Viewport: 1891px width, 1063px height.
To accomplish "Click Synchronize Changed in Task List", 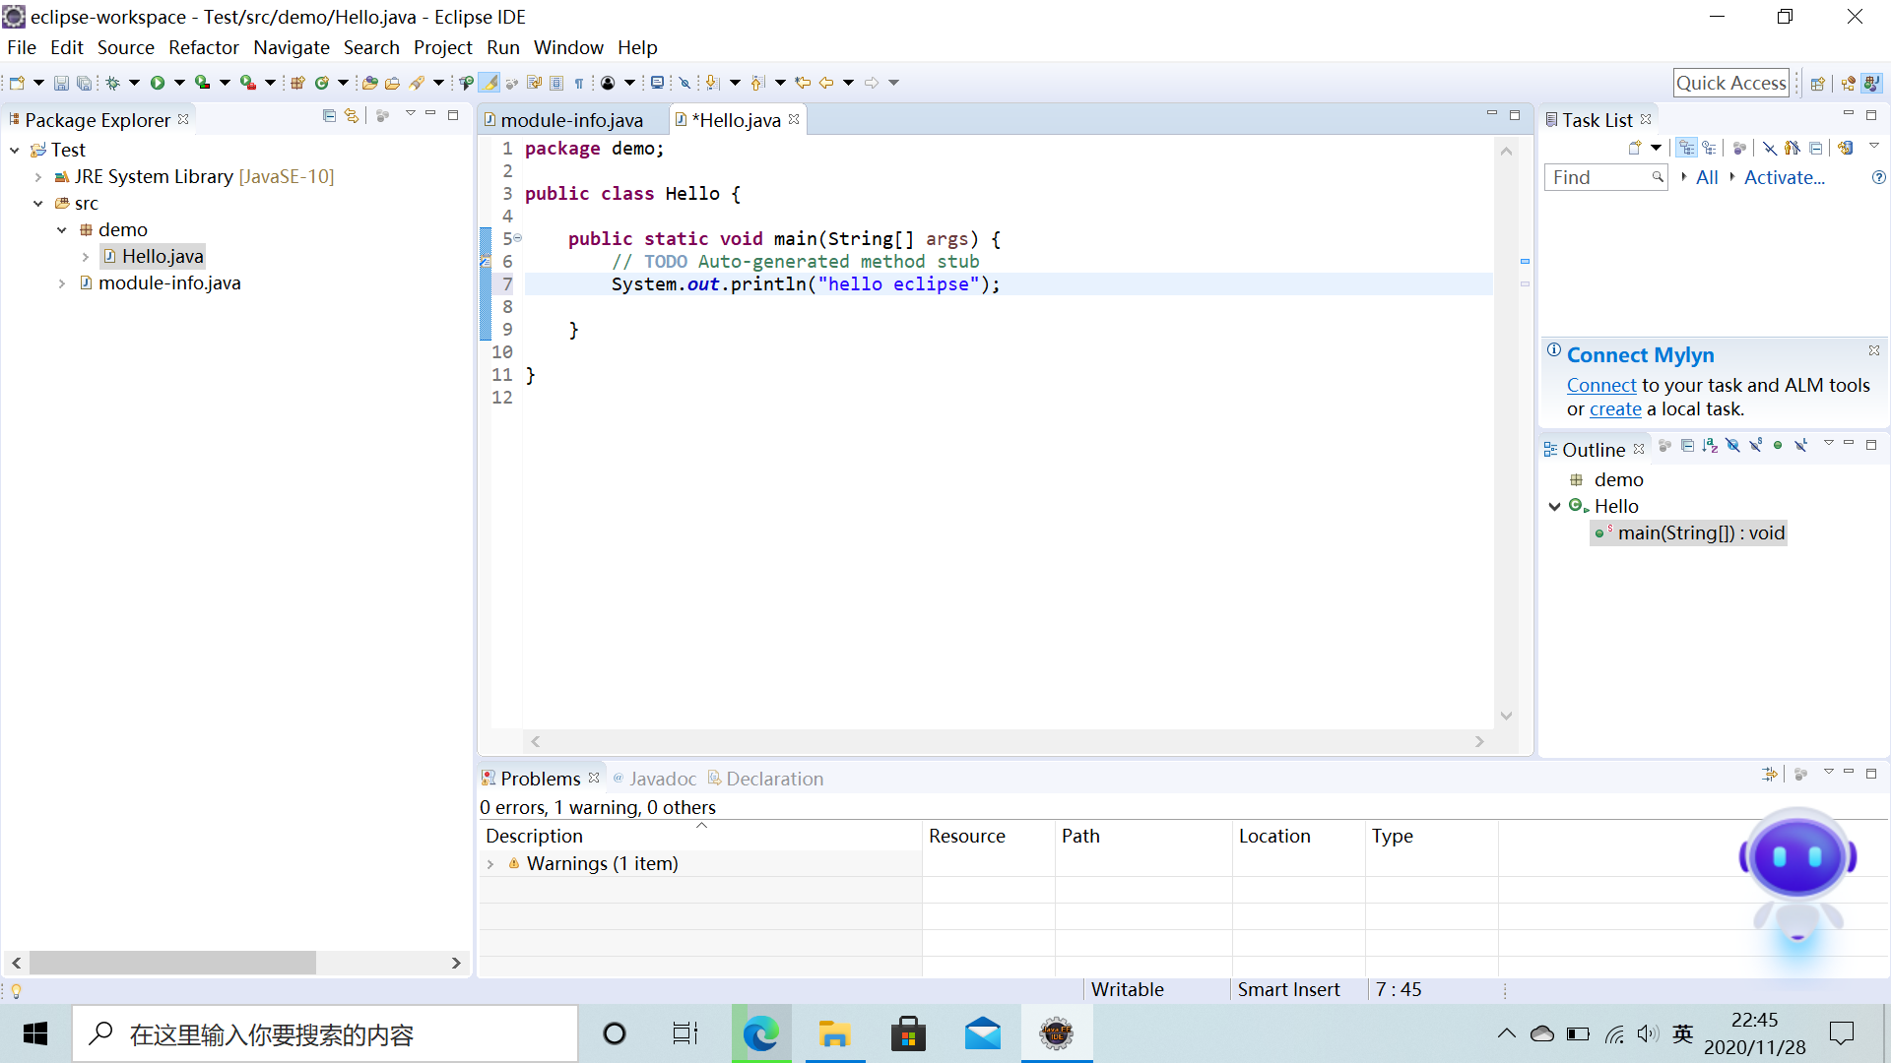I will (1846, 148).
